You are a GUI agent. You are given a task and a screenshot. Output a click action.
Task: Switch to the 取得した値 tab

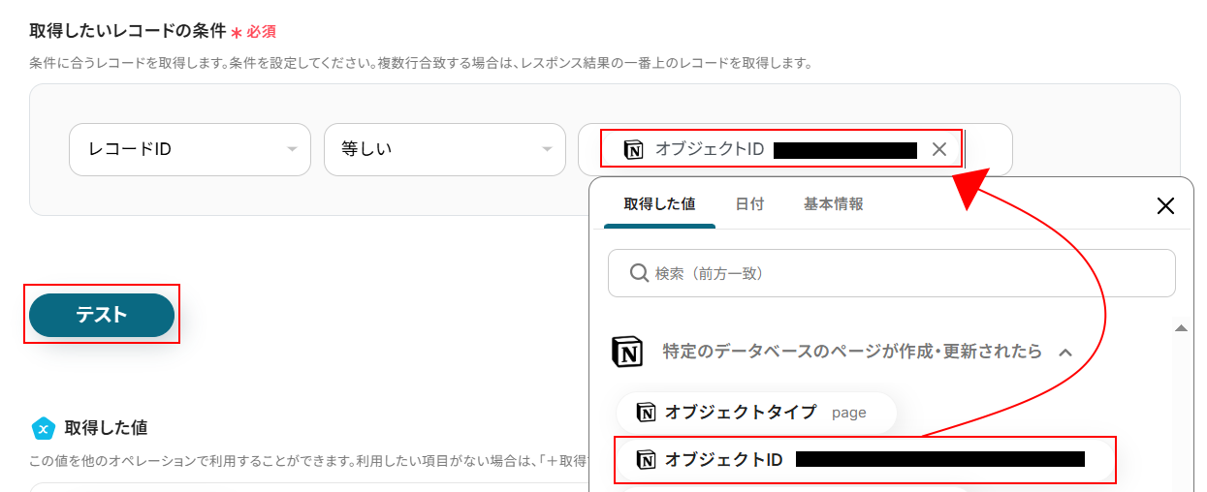point(659,204)
